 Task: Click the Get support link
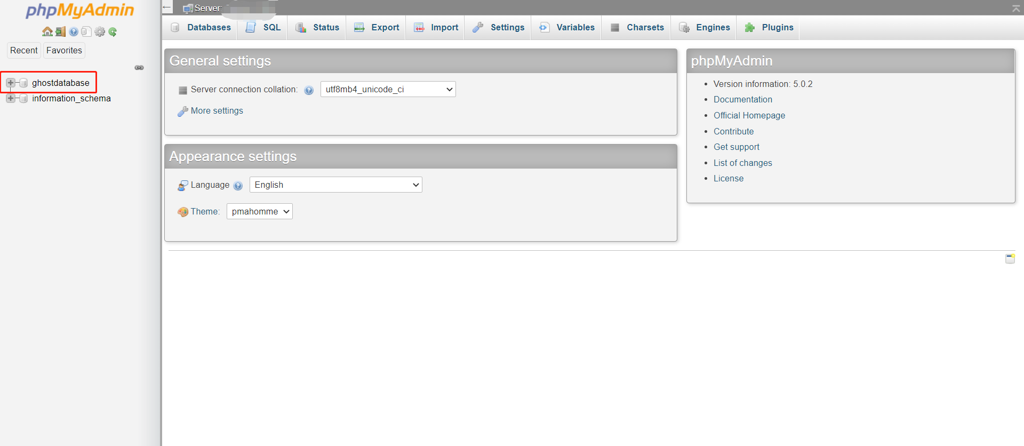click(x=736, y=147)
